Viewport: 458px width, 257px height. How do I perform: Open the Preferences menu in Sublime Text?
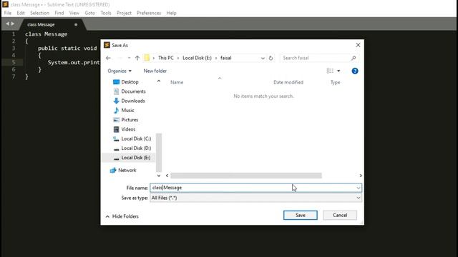point(149,13)
